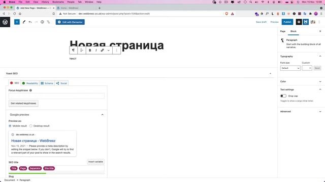Image resolution: width=325 pixels, height=182 pixels.
Task: Collapse the Google preview section
Action: (103, 115)
